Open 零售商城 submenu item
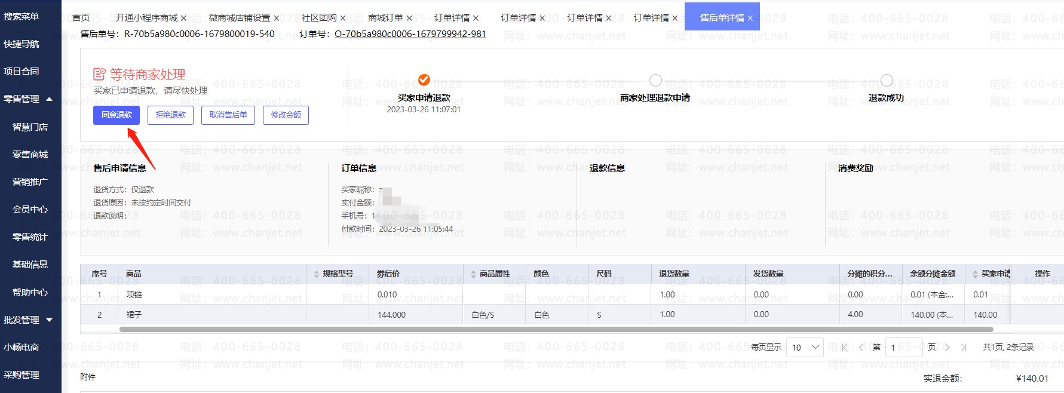 (x=30, y=155)
